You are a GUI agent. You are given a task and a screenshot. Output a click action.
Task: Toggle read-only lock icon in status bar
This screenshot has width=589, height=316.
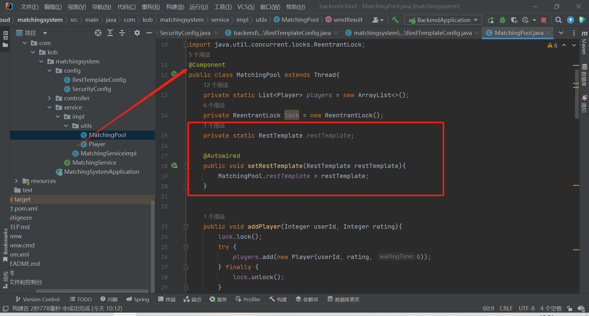[x=569, y=308]
